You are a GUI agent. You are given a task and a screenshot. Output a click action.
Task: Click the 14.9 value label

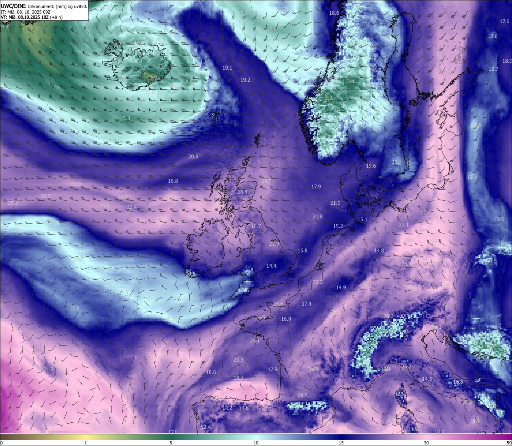pos(341,288)
